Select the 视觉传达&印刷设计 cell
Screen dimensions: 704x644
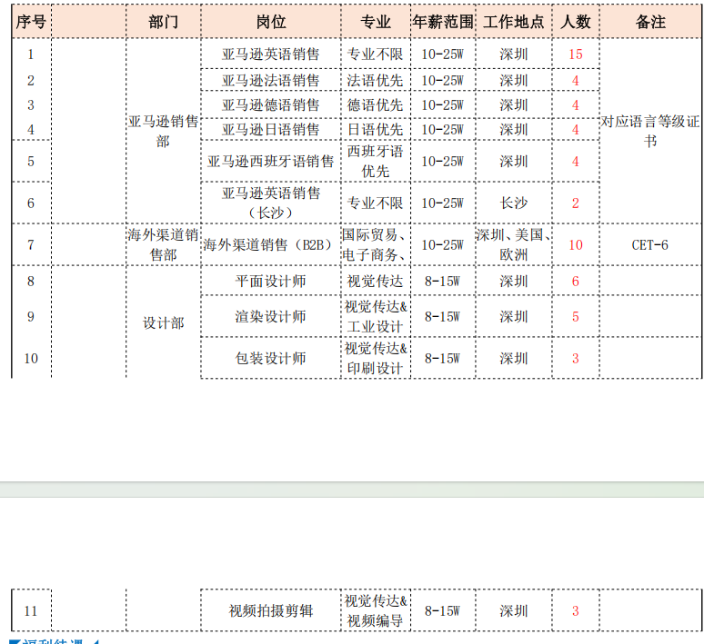[x=376, y=358]
